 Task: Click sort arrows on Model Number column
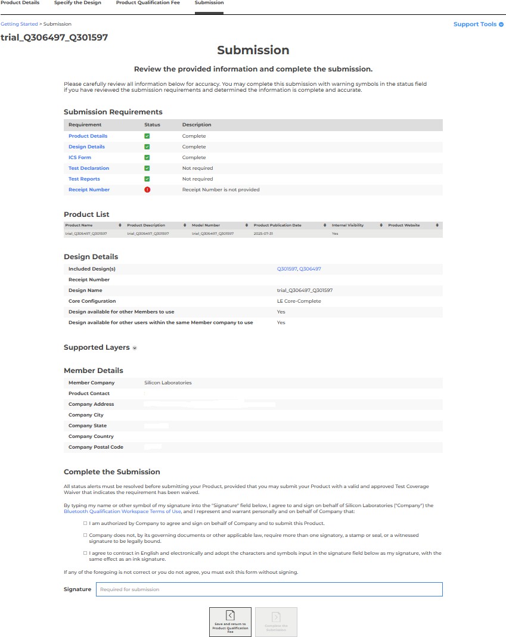point(247,225)
